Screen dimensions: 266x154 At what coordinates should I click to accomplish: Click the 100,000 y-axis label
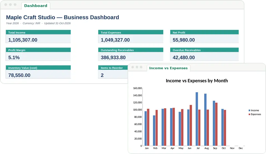pos(137,110)
